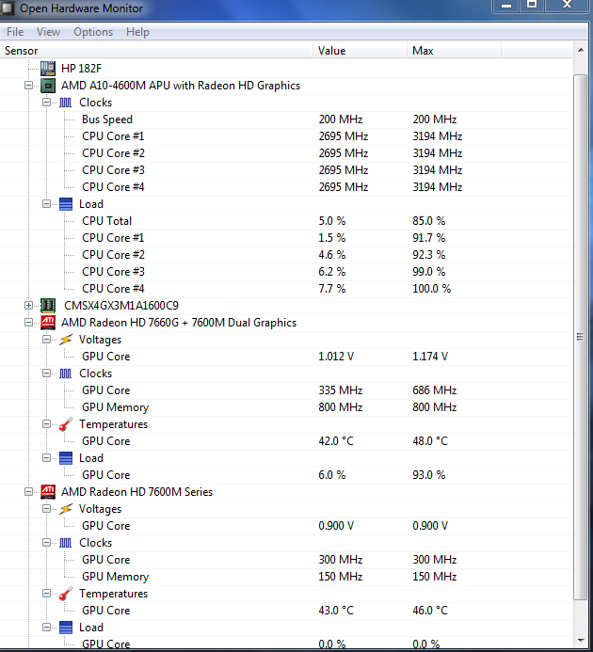Viewport: 593px width, 652px height.
Task: Collapse Voltages under HD 7600M Series
Action: click(x=46, y=509)
